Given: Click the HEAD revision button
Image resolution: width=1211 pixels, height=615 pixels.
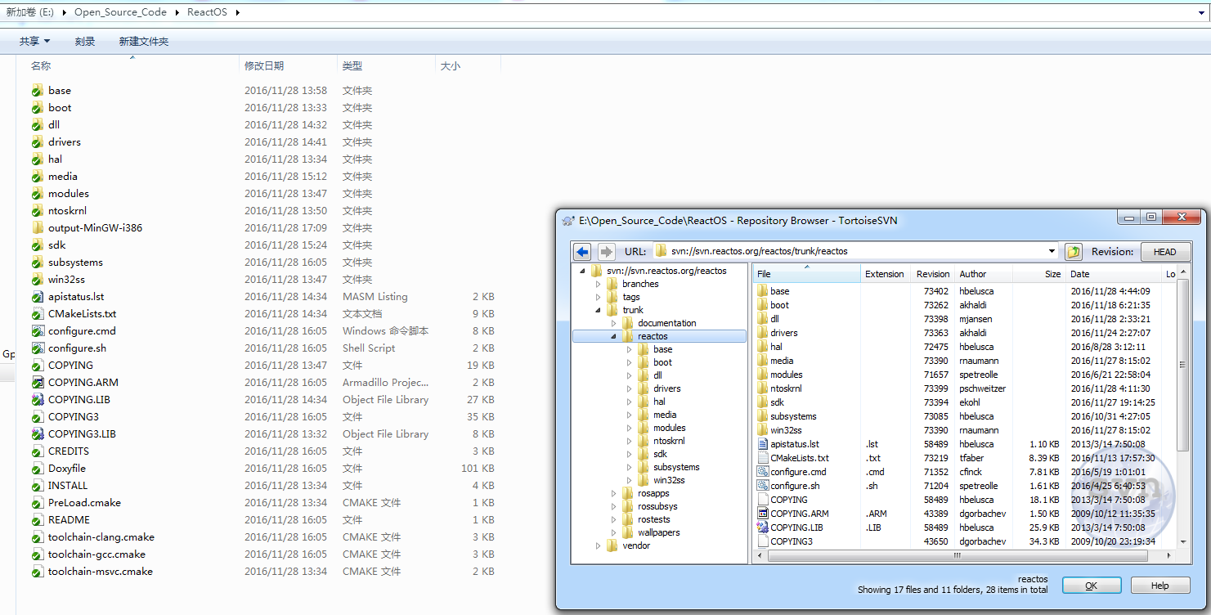Looking at the screenshot, I should 1165,252.
